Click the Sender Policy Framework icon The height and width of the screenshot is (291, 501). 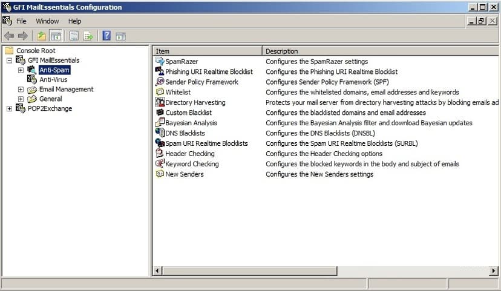pyautogui.click(x=160, y=82)
